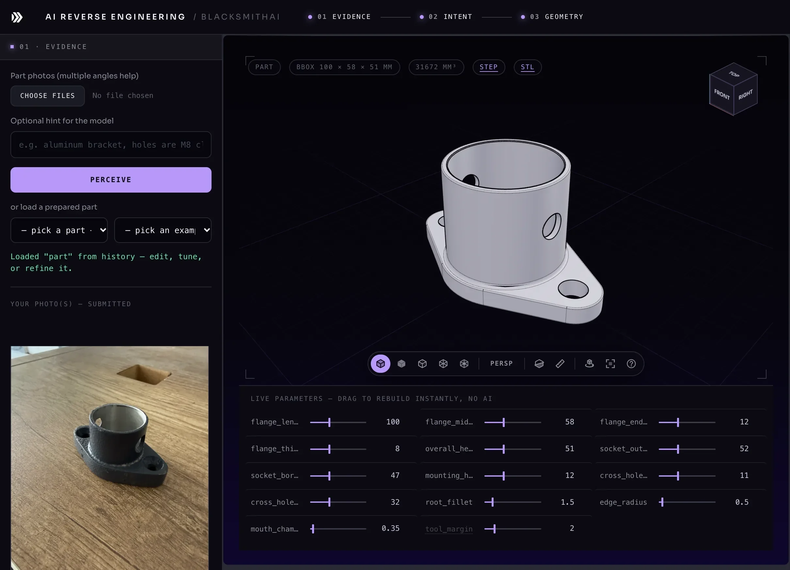Click the 31672 MM³ volume chip
This screenshot has height=570, width=790.
pyautogui.click(x=436, y=67)
